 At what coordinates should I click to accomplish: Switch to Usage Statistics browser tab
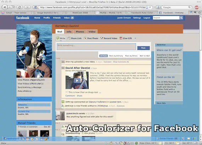point(47,13)
